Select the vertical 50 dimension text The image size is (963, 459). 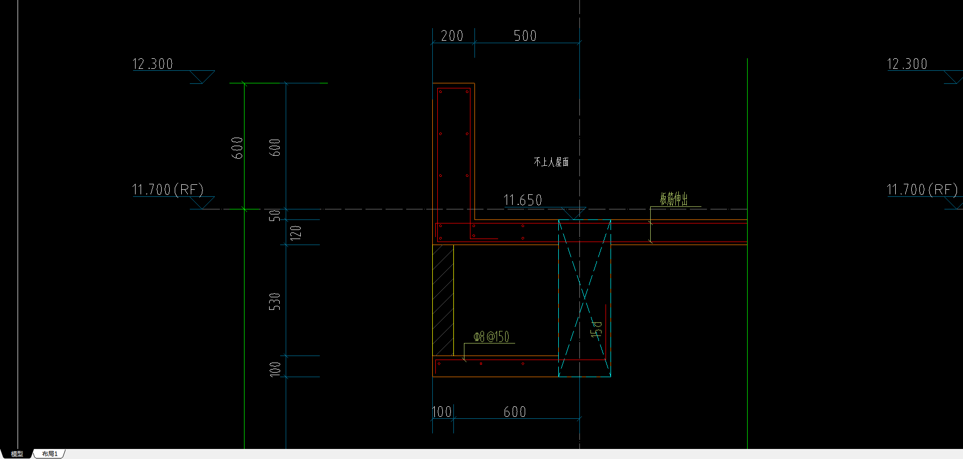point(275,215)
